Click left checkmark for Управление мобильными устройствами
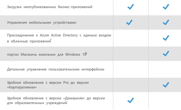Screen dimensions: 181x110 (129, 22)
